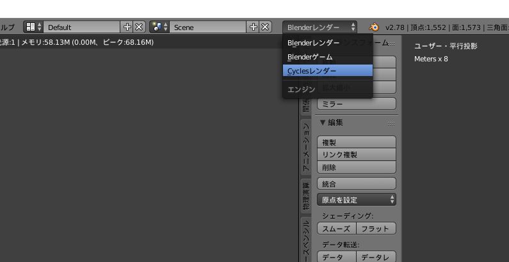The height and width of the screenshot is (262, 509).
Task: Click the 削除 button
Action: [x=357, y=167]
